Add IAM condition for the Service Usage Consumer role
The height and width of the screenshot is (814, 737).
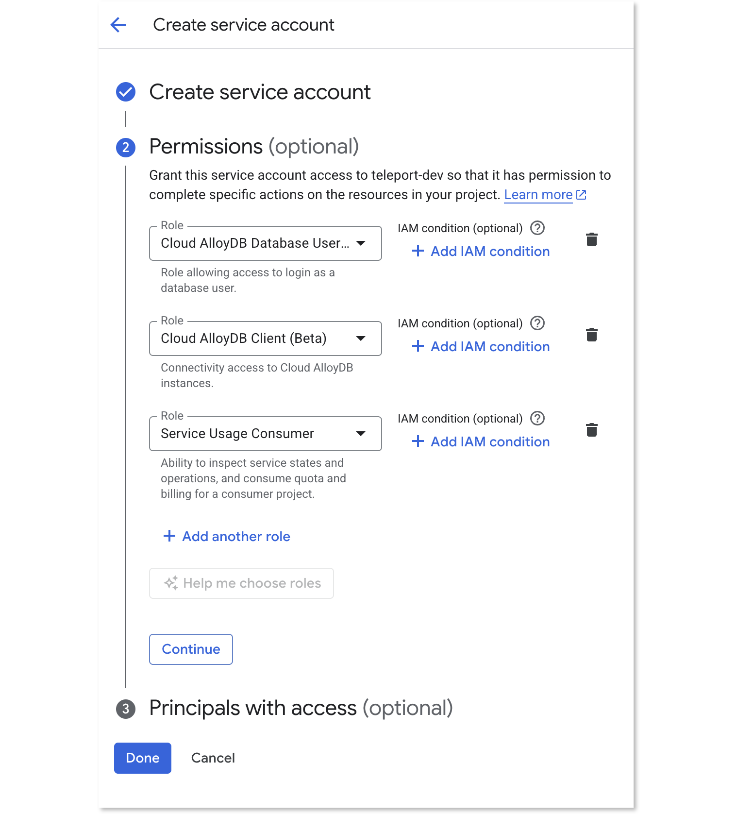point(480,441)
